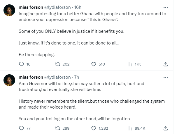Click the @lydiaforson handle on first tweet

(57, 7)
